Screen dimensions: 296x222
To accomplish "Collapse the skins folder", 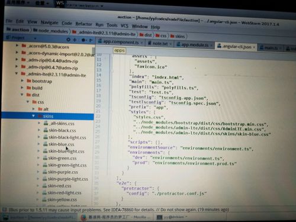I will (33, 116).
